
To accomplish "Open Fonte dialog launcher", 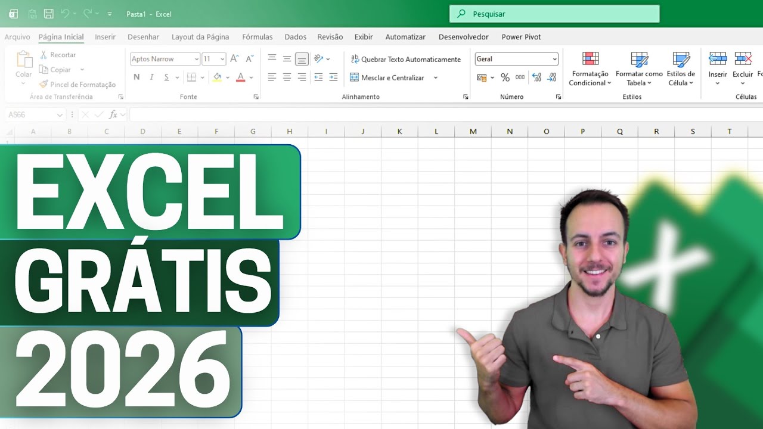I will coord(256,97).
